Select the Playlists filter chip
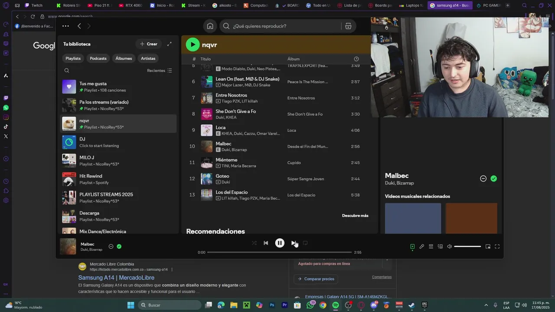 [73, 58]
